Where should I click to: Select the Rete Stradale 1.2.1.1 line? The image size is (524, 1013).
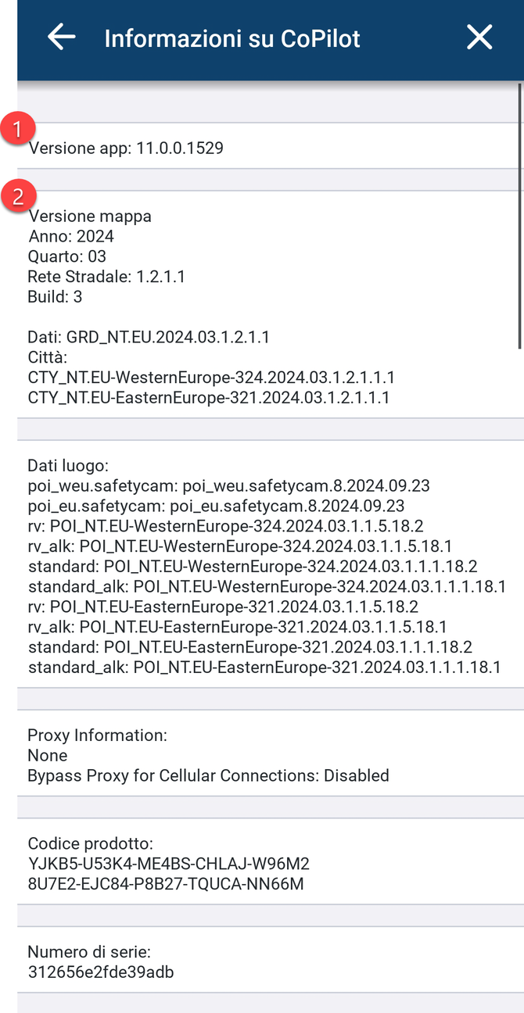[106, 277]
